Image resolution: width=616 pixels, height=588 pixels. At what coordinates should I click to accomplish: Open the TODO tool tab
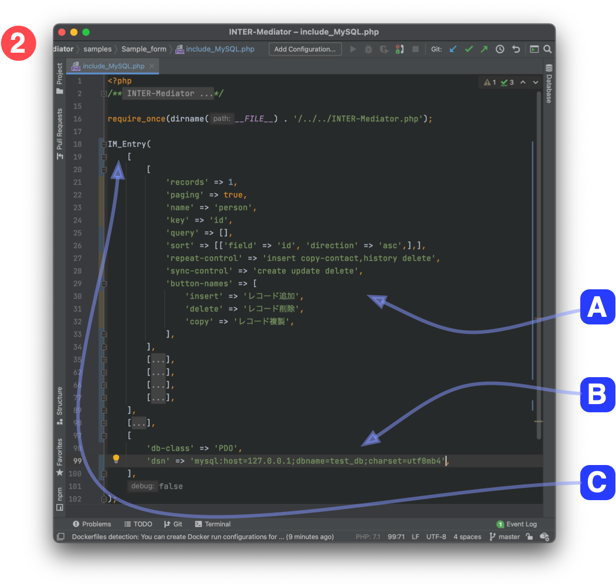pyautogui.click(x=138, y=524)
